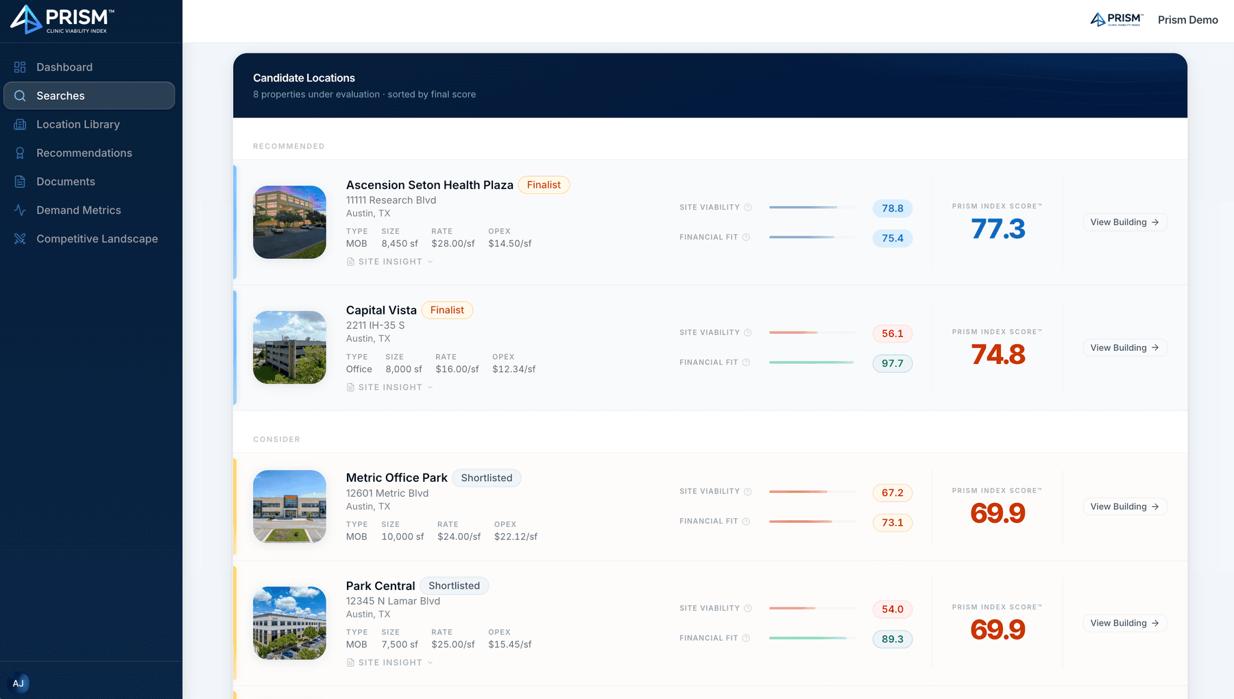Click Site Insight document icon for Ascension Seton
Viewport: 1234px width, 699px height.
(x=350, y=262)
